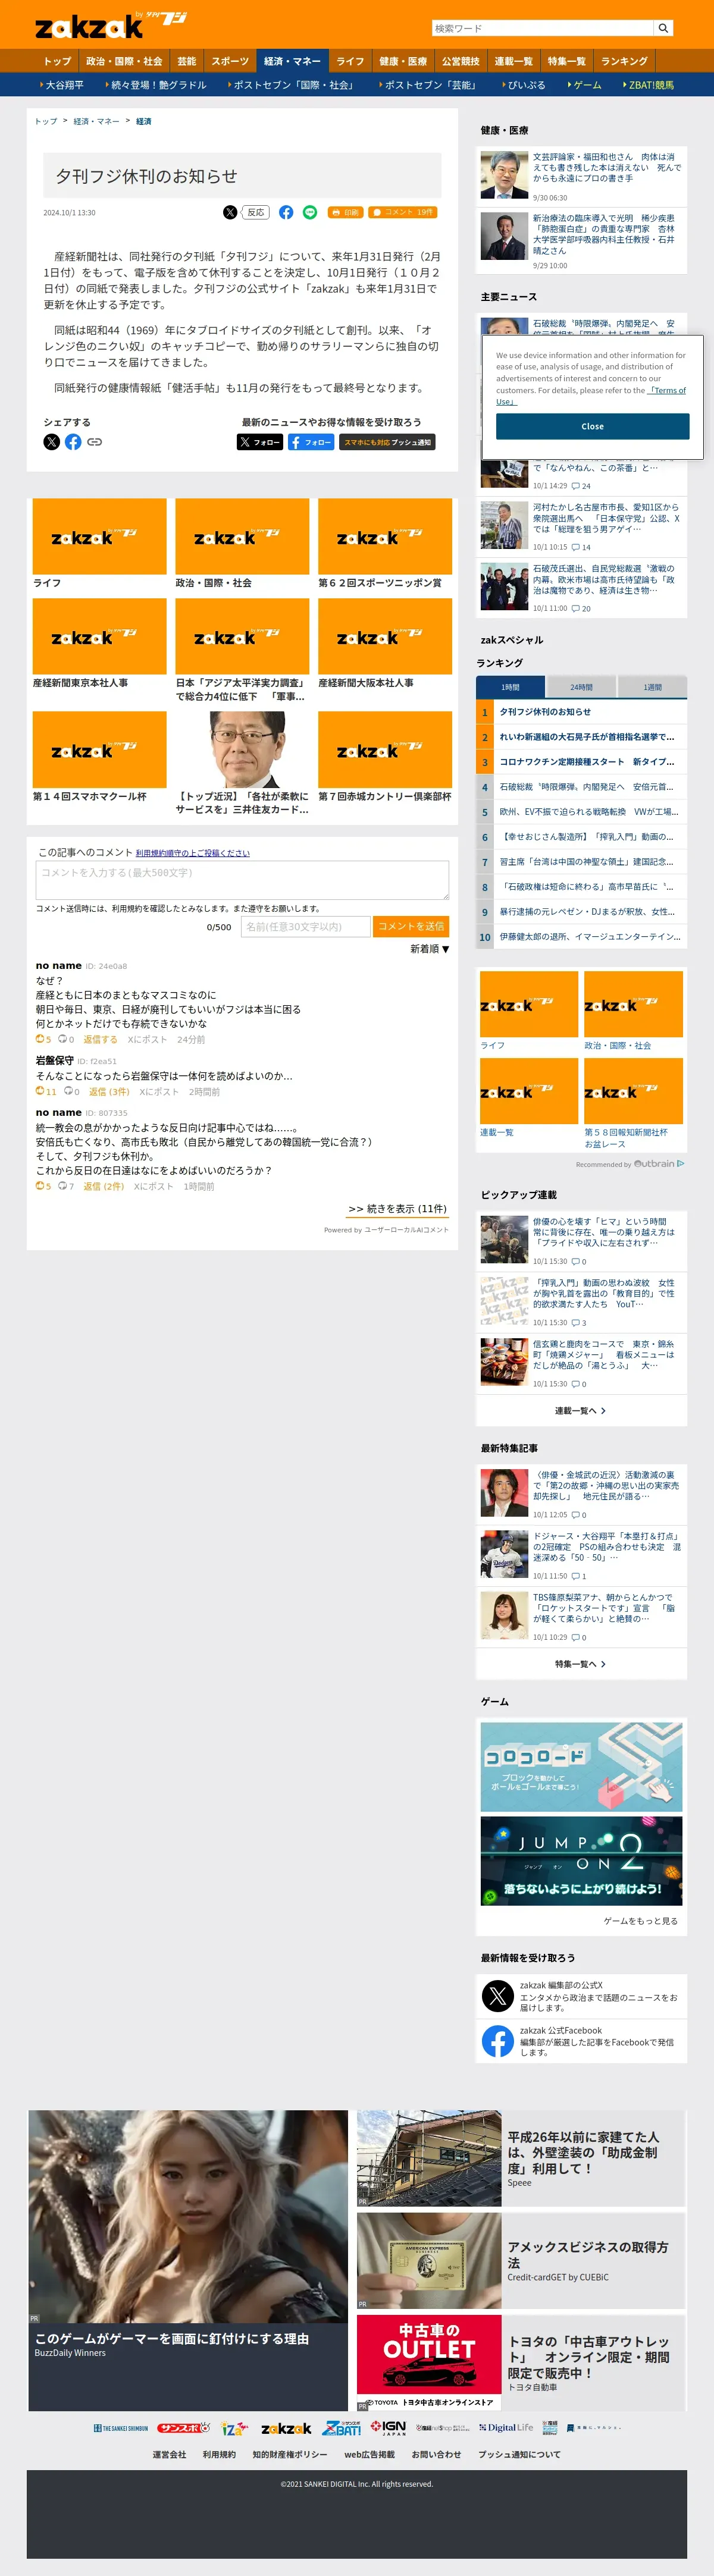This screenshot has height=2576, width=714.
Task: Click X icon under シェアする
Action: point(52,442)
